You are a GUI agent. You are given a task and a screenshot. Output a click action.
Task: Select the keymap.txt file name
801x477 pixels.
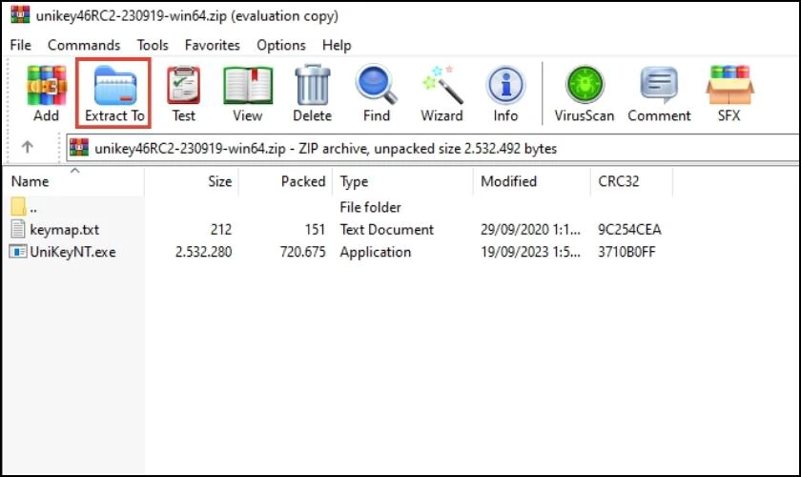click(65, 230)
